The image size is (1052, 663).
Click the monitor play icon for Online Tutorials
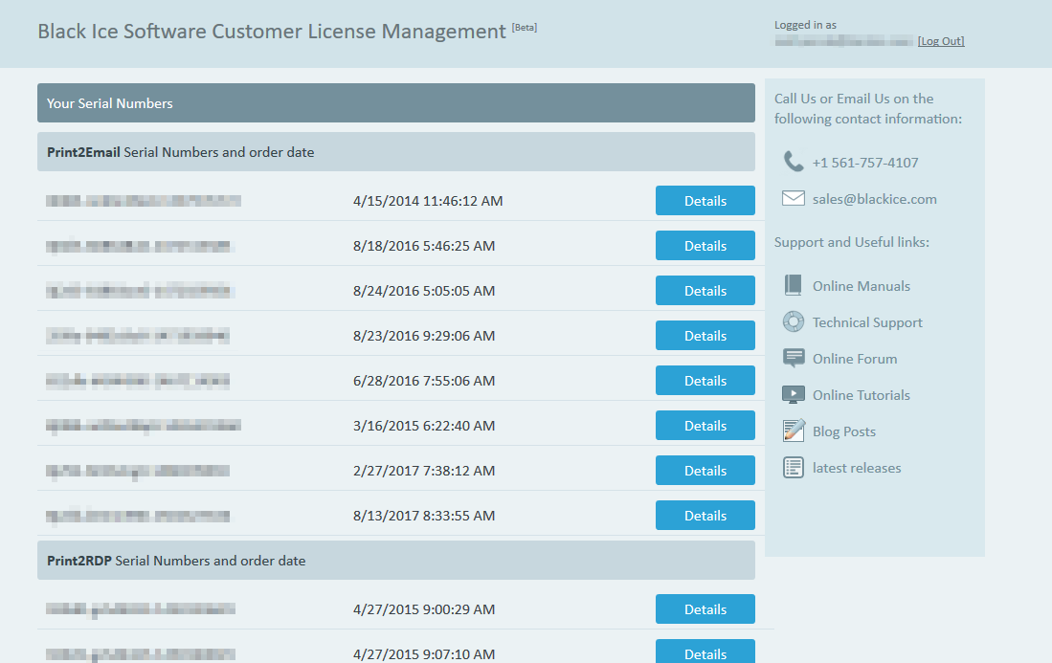(x=793, y=394)
